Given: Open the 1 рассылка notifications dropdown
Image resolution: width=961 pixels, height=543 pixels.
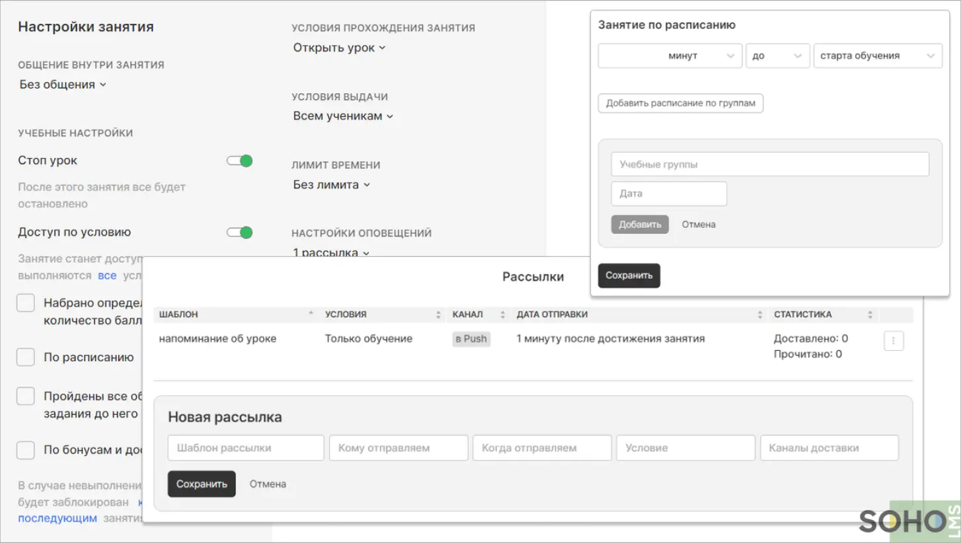Looking at the screenshot, I should pos(331,252).
